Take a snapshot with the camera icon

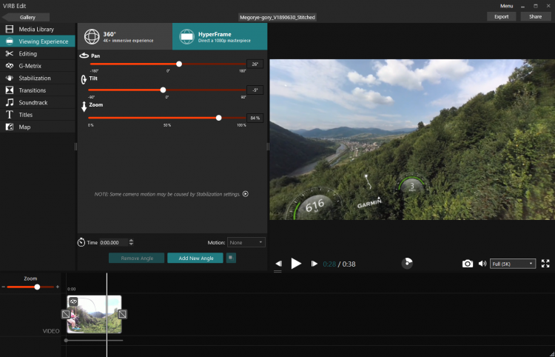pyautogui.click(x=467, y=264)
